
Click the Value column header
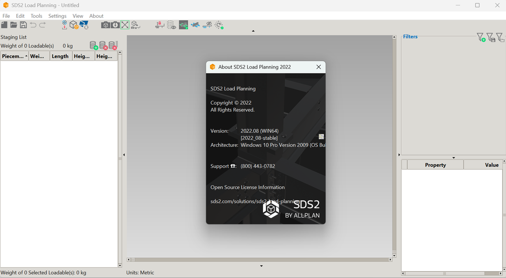(x=483, y=165)
